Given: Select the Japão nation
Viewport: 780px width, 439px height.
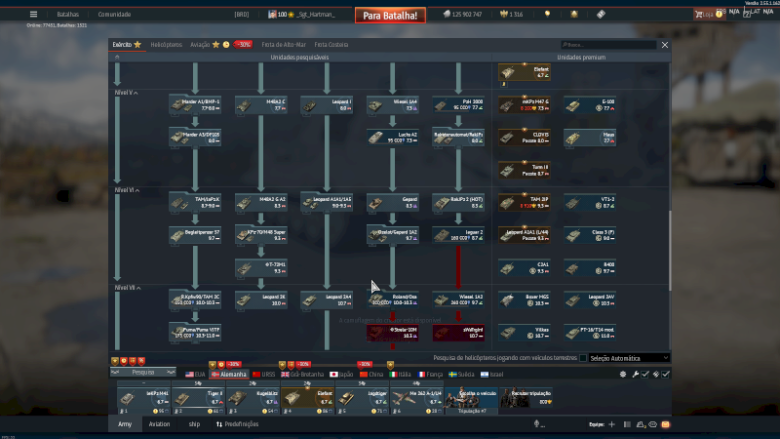Looking at the screenshot, I should pos(342,375).
